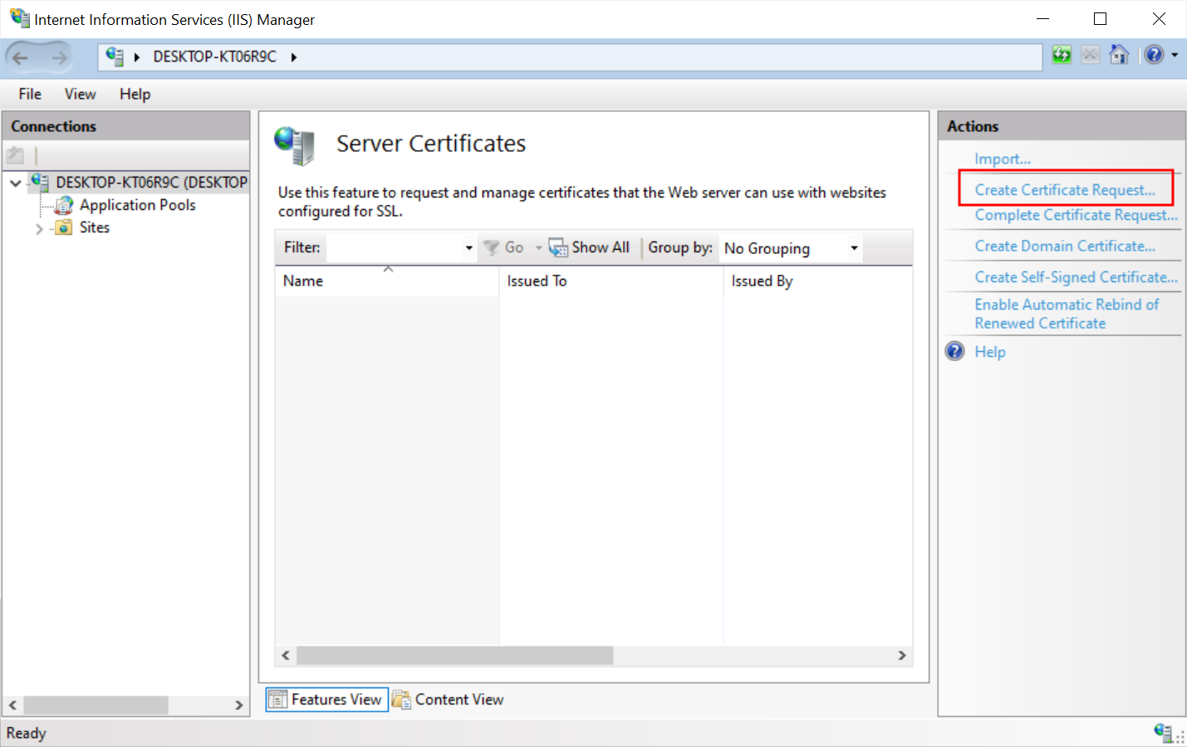Click the certificate list horizontal scrollbar
This screenshot has height=747, width=1187.
(x=454, y=656)
